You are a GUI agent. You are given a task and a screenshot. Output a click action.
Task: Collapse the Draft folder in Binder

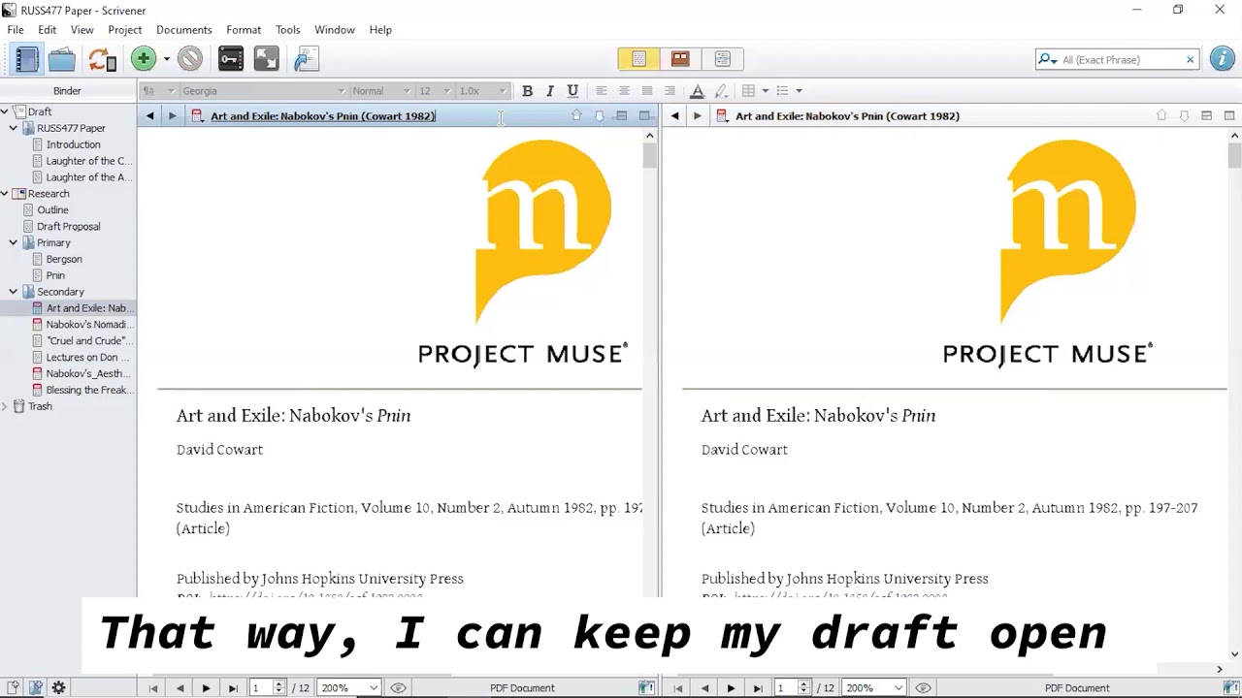pos(5,111)
